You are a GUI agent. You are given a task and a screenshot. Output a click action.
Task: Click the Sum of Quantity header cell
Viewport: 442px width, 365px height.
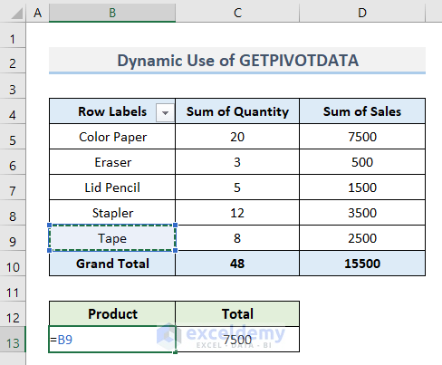pos(237,111)
